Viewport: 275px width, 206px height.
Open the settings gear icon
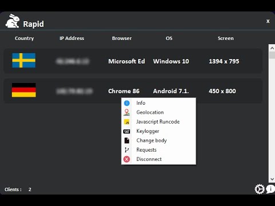260,189
